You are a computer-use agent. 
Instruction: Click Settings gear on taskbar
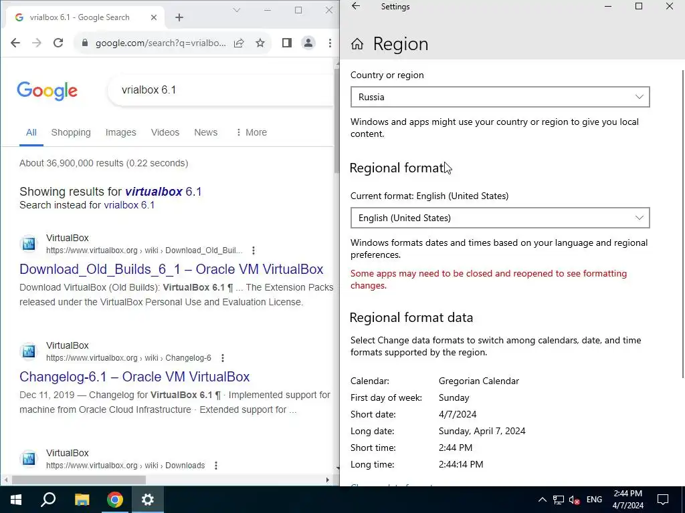(x=148, y=500)
